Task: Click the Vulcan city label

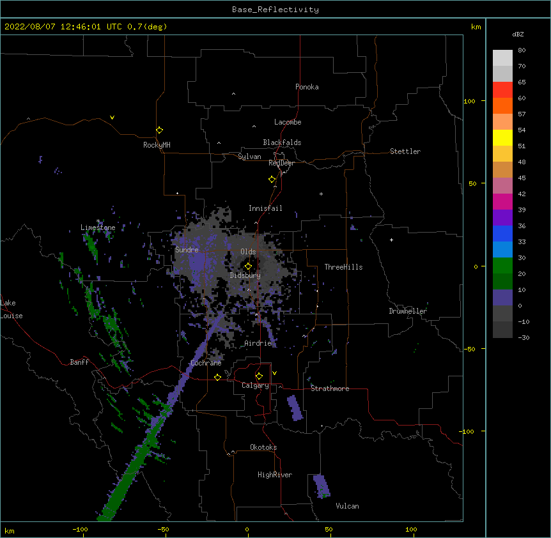Action: (347, 506)
